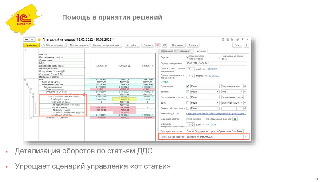Enable the Банк filter checkbox
Screen dimensions: 325x182
188,103
